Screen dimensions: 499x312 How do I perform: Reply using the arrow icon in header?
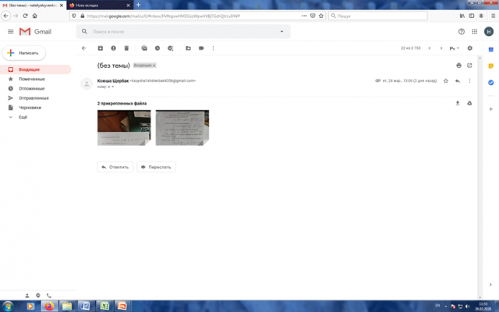coord(458,81)
